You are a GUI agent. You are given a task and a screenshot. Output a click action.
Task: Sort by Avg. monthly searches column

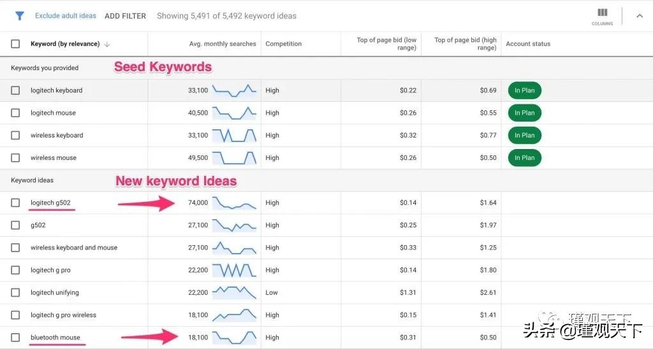click(223, 44)
